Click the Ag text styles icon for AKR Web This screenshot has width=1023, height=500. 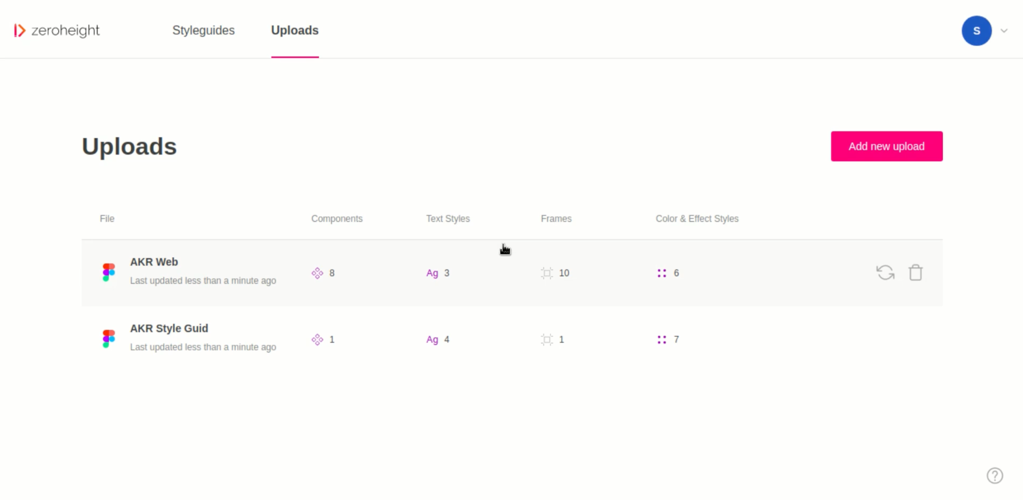tap(432, 273)
